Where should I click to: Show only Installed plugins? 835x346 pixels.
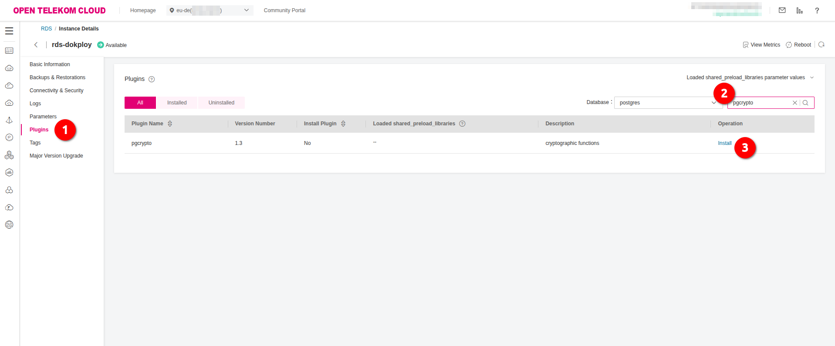[x=177, y=103]
